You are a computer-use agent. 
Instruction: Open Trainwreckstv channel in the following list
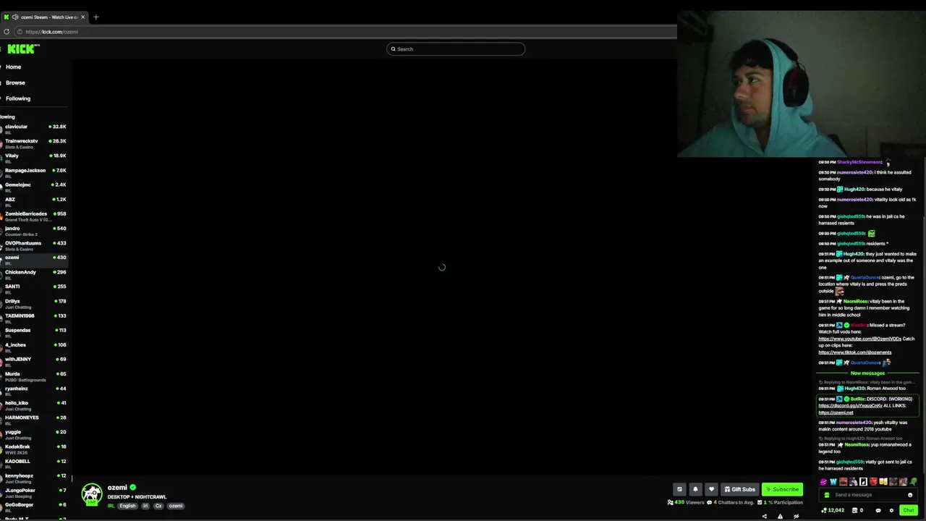pyautogui.click(x=35, y=143)
